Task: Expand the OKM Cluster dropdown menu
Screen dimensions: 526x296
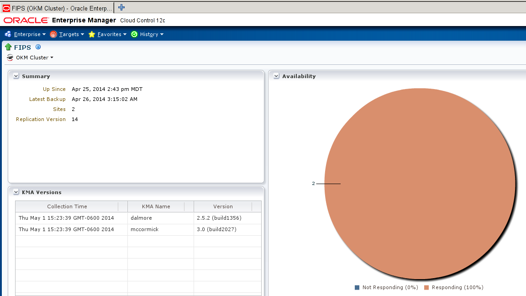Action: click(35, 58)
